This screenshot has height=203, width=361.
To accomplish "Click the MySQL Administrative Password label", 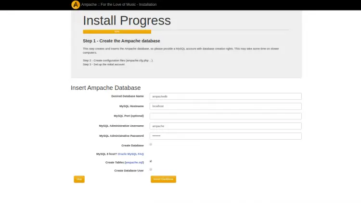I will pyautogui.click(x=121, y=136).
